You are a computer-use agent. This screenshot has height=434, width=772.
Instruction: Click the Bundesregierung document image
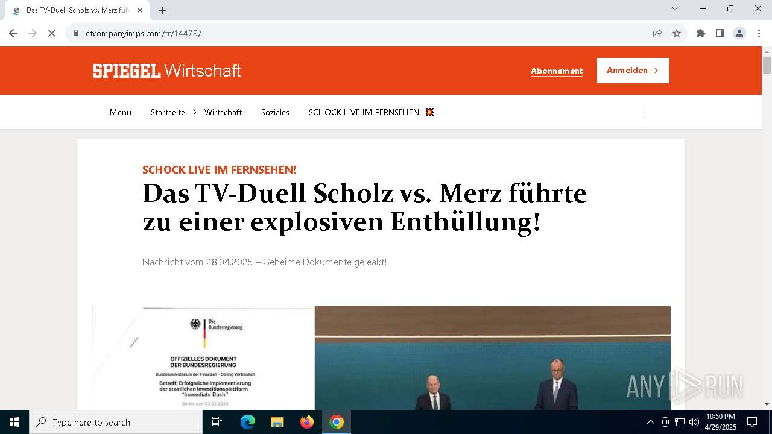pos(203,358)
